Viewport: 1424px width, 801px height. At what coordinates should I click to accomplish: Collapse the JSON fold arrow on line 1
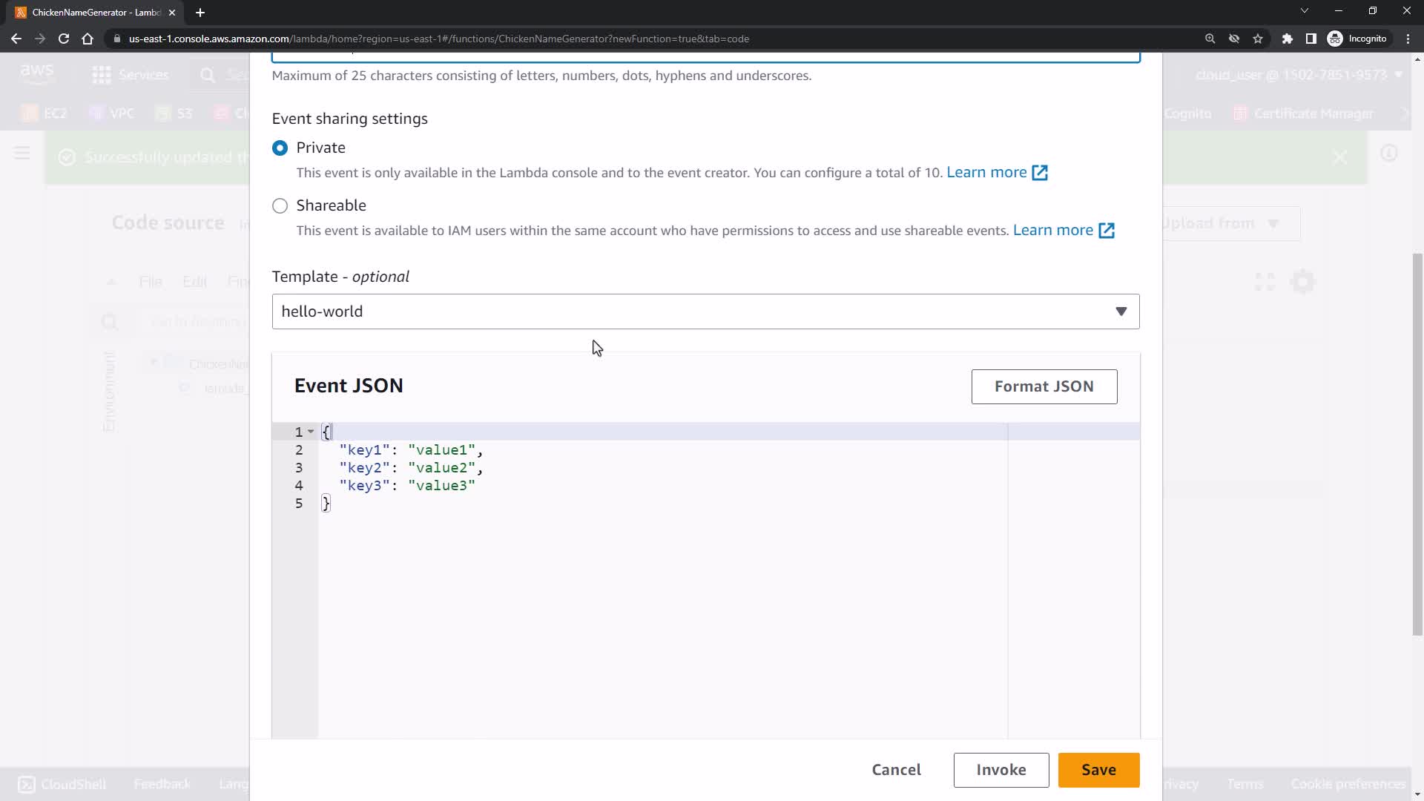[311, 432]
